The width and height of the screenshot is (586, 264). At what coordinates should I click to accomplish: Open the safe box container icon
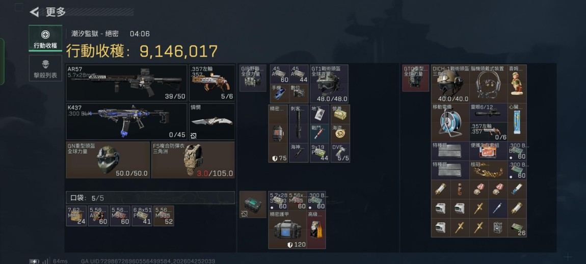coord(253,204)
